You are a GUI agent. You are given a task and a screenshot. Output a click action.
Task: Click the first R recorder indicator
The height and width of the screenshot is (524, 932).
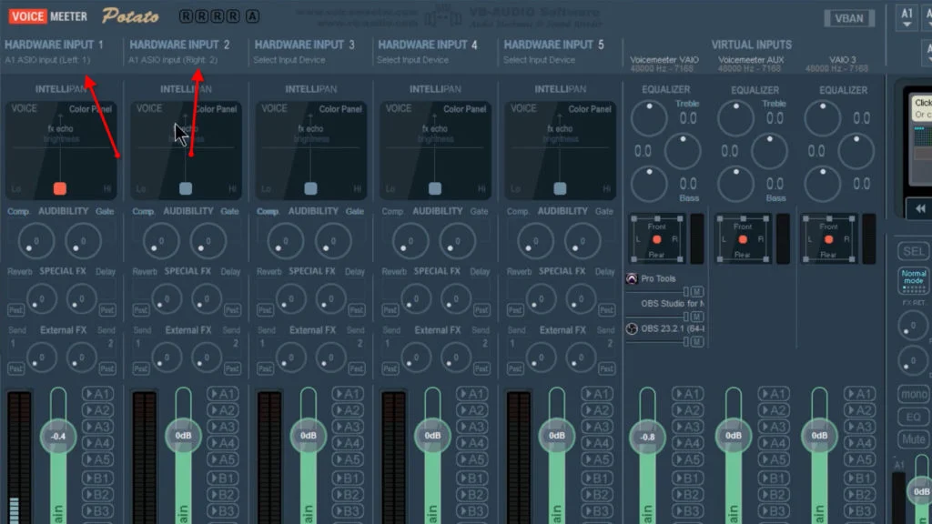coord(186,16)
